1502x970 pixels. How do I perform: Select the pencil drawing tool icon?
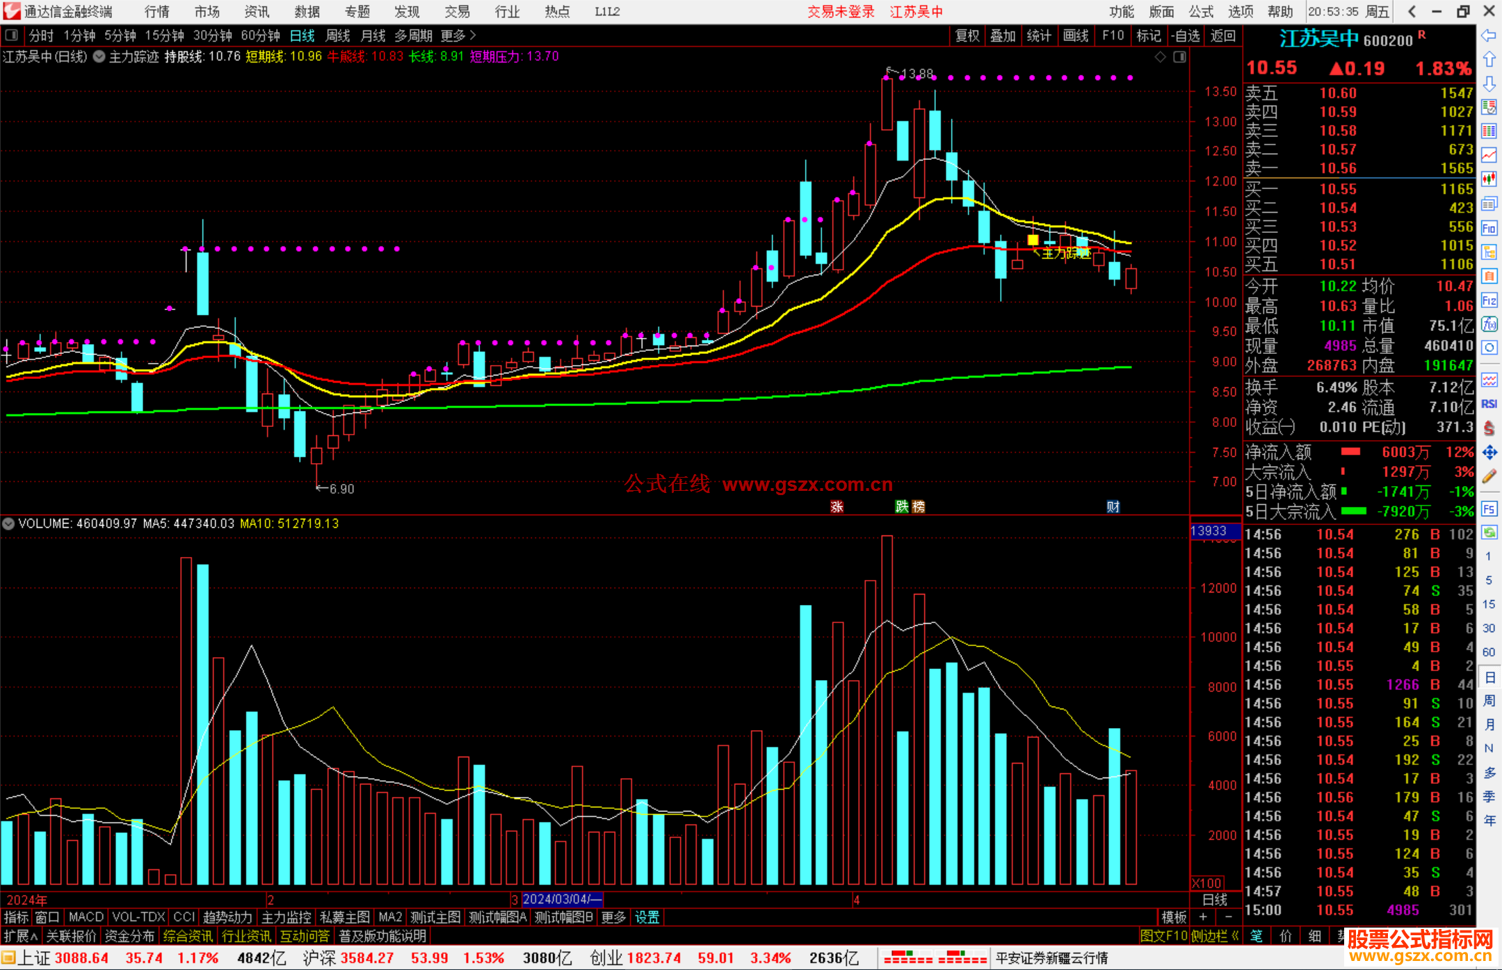(x=1489, y=476)
